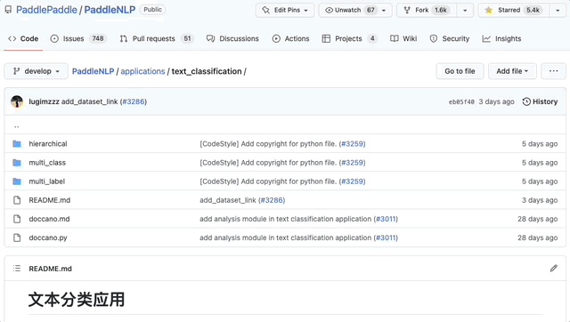Click the repository book icon beside PaddlePaddle
The image size is (570, 322).
click(8, 10)
